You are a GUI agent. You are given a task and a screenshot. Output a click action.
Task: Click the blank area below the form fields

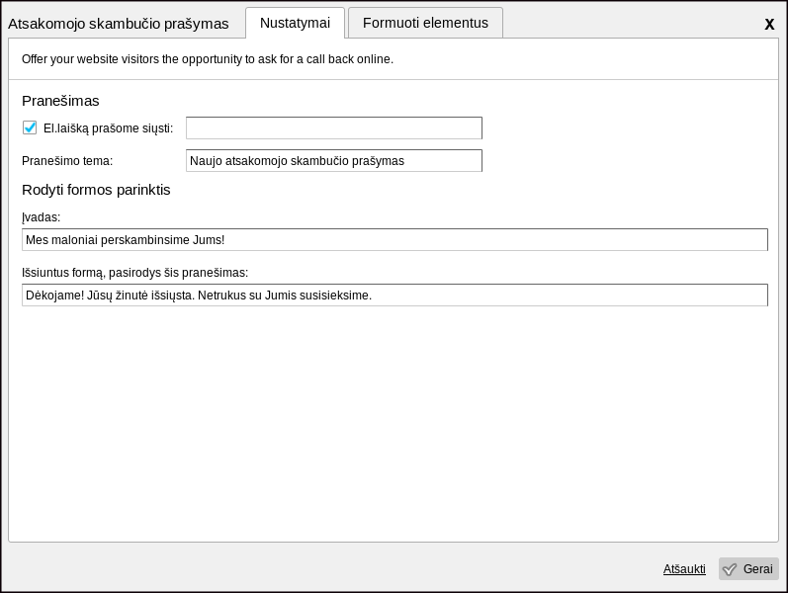click(394, 425)
